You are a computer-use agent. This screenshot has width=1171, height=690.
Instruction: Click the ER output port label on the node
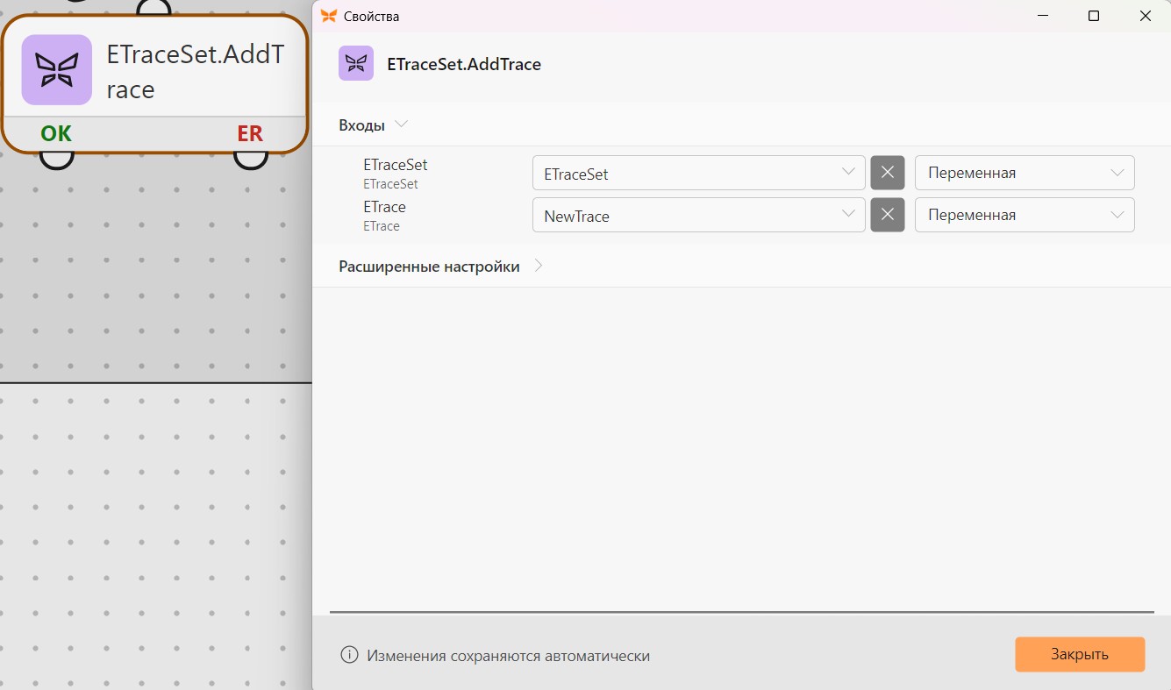[x=250, y=133]
